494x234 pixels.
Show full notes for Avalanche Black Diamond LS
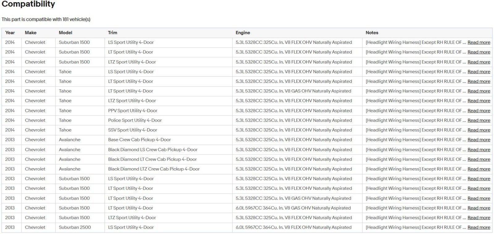pyautogui.click(x=479, y=150)
